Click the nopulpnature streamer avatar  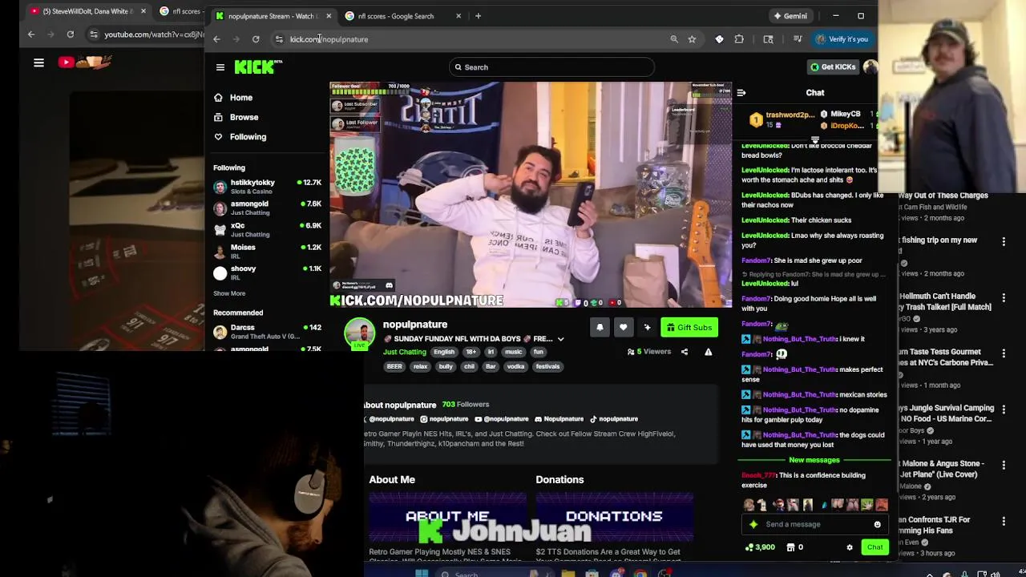[359, 333]
